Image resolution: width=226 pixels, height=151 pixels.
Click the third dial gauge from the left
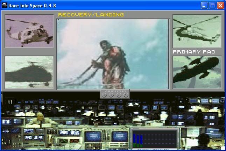point(119,95)
